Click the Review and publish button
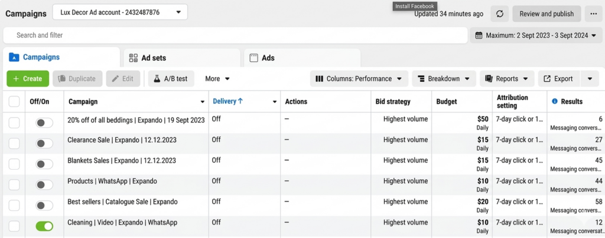This screenshot has height=238, width=605. tap(546, 14)
